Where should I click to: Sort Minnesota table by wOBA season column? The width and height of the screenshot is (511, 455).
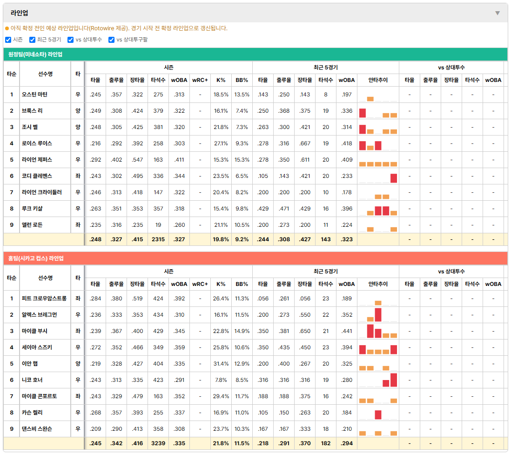179,80
